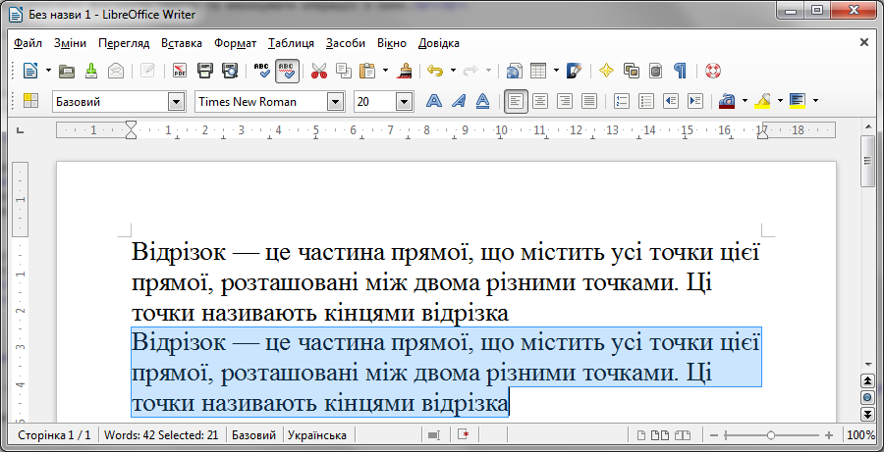Toggle bold formatting
This screenshot has height=452, width=884.
(433, 101)
